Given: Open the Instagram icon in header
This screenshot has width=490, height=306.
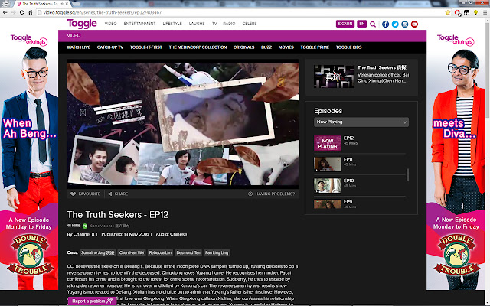Looking at the screenshot, I should coord(405,24).
